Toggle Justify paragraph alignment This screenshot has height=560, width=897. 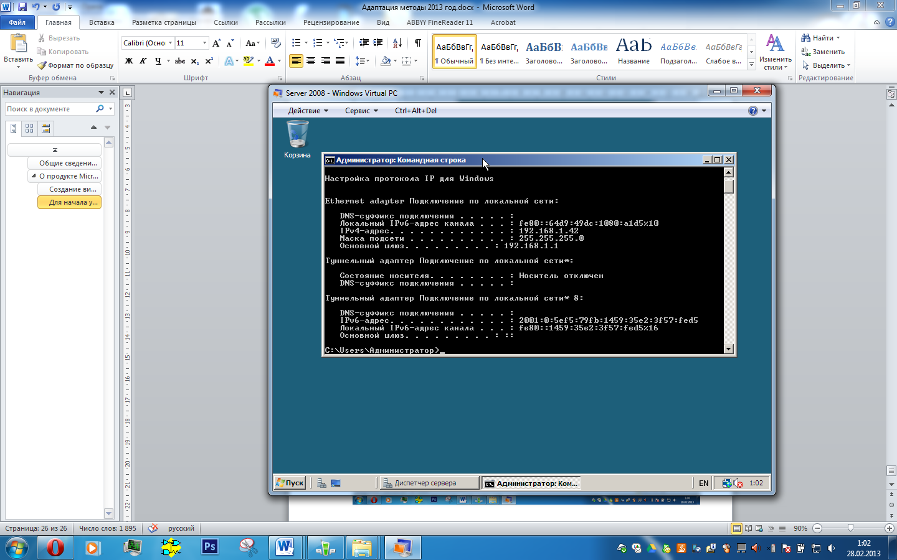point(340,61)
